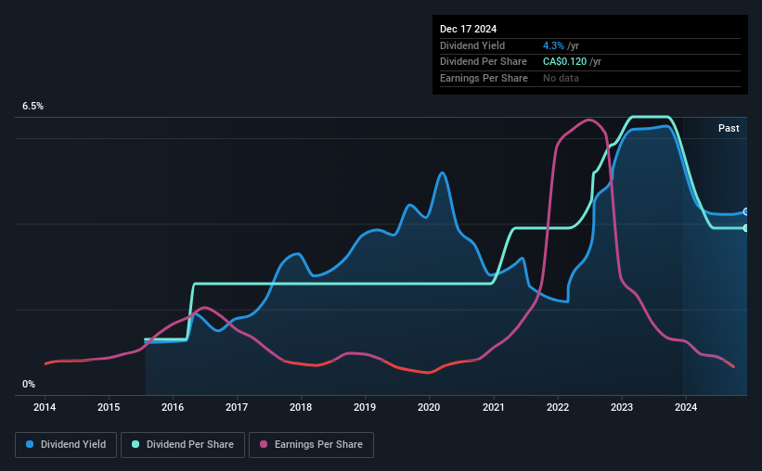This screenshot has width=762, height=471.
Task: Click the 2024 x-axis year label
Action: [686, 407]
